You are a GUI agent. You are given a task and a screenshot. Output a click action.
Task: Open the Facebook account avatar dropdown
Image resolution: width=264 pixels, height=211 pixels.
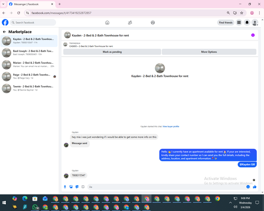point(255,23)
